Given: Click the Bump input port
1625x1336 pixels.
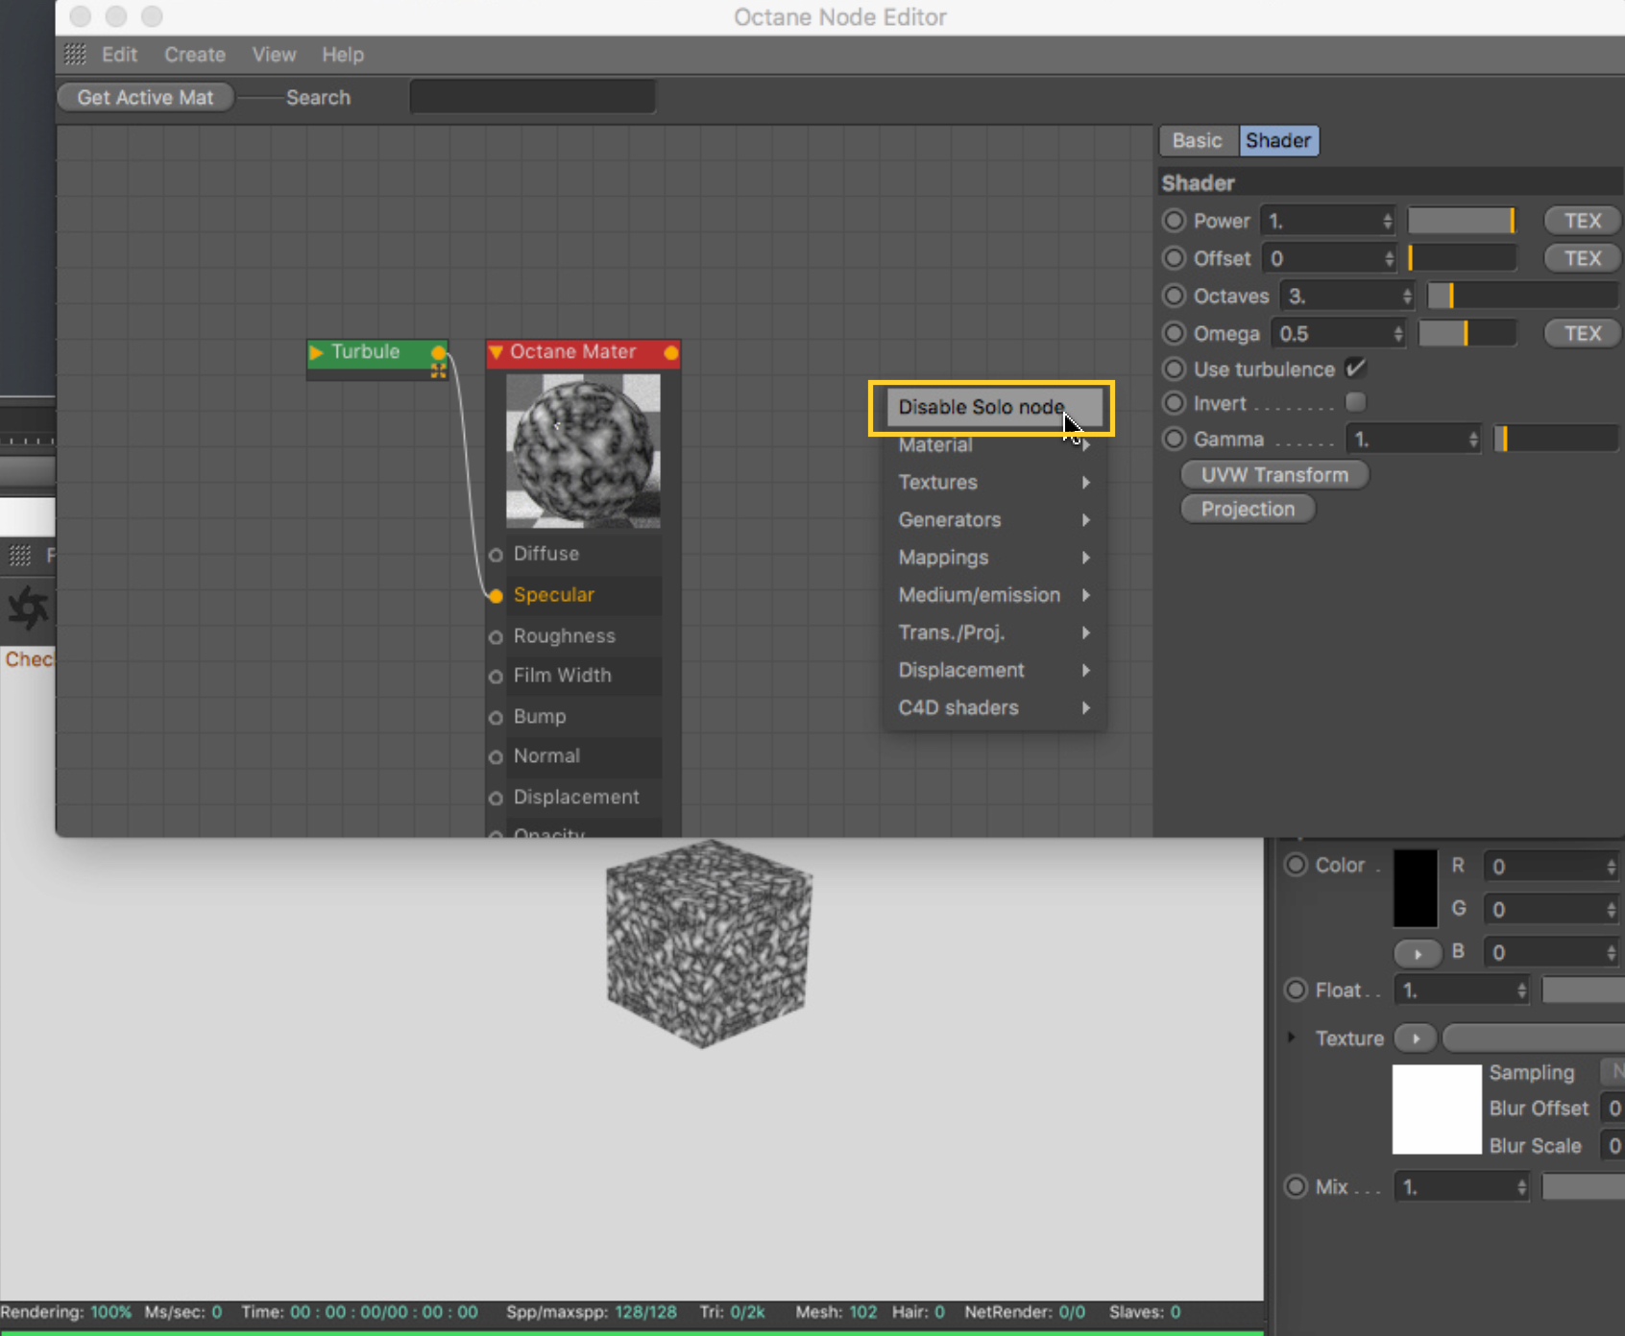Looking at the screenshot, I should point(496,718).
